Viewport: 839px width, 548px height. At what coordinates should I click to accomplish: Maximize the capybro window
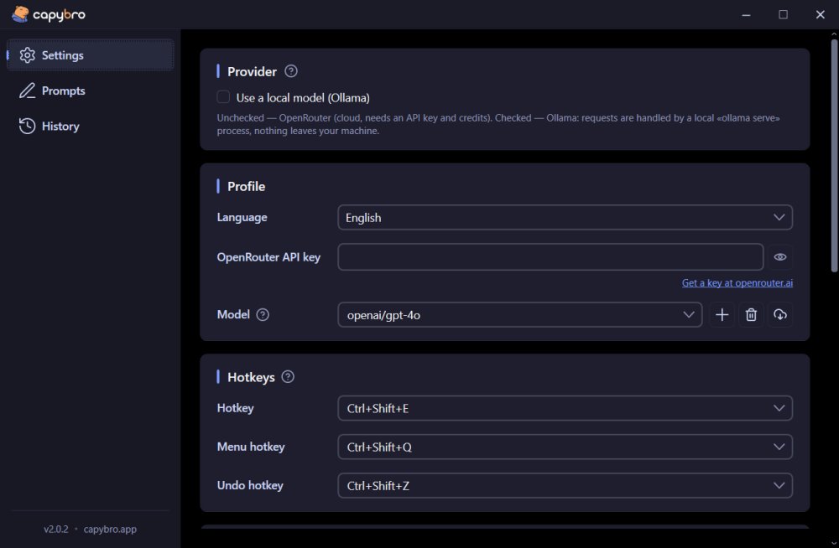[783, 14]
